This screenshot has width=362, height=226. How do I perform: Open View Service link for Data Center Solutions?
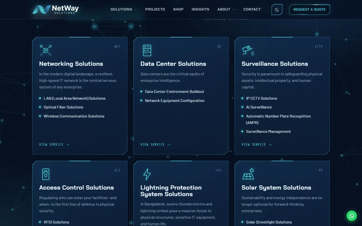(155, 145)
